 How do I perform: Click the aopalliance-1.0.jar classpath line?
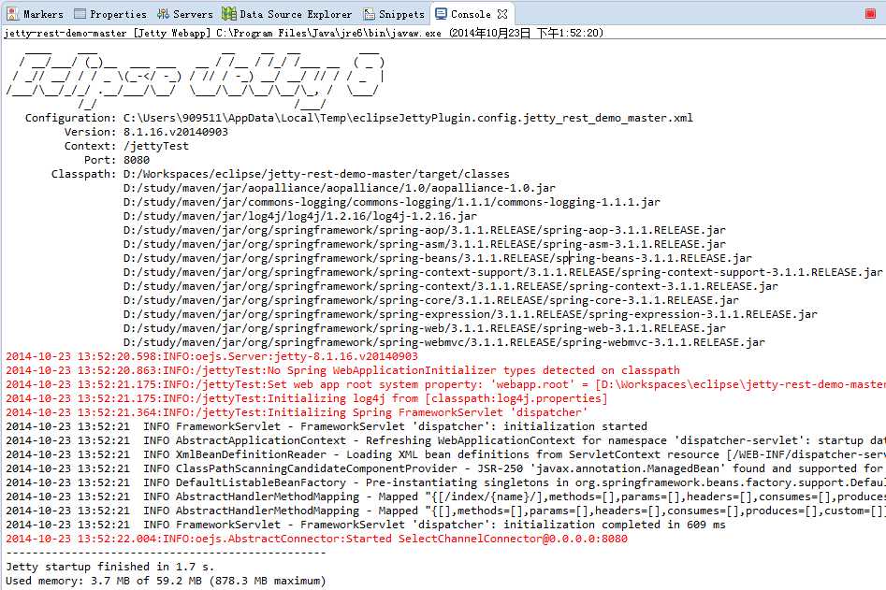click(339, 188)
